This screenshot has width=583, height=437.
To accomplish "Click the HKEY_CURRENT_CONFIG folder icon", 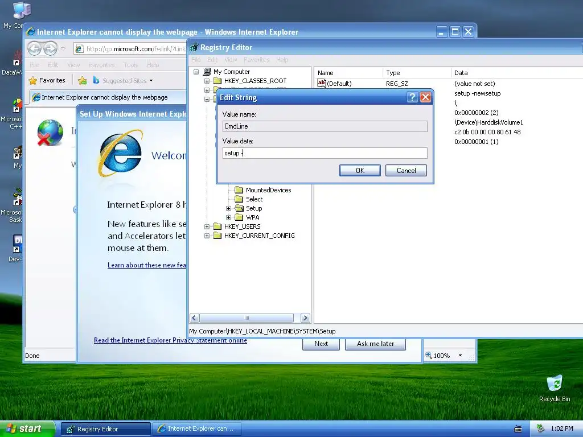I will click(217, 236).
